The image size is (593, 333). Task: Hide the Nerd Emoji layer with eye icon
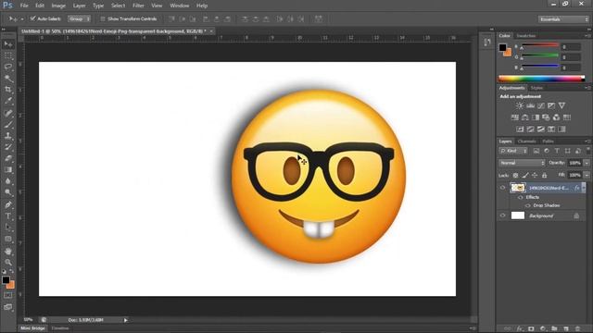pos(502,187)
